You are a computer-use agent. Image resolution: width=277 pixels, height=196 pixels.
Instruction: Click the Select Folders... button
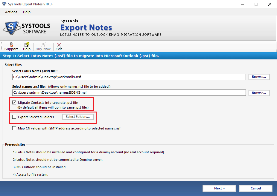78,117
